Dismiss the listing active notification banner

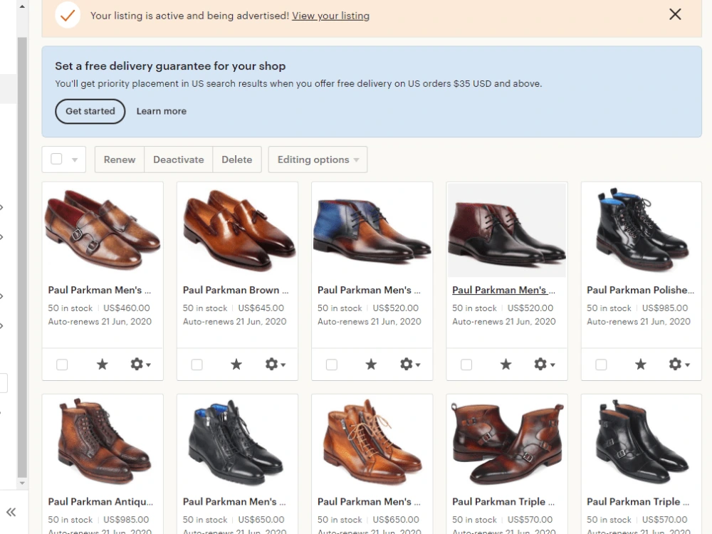coord(675,14)
